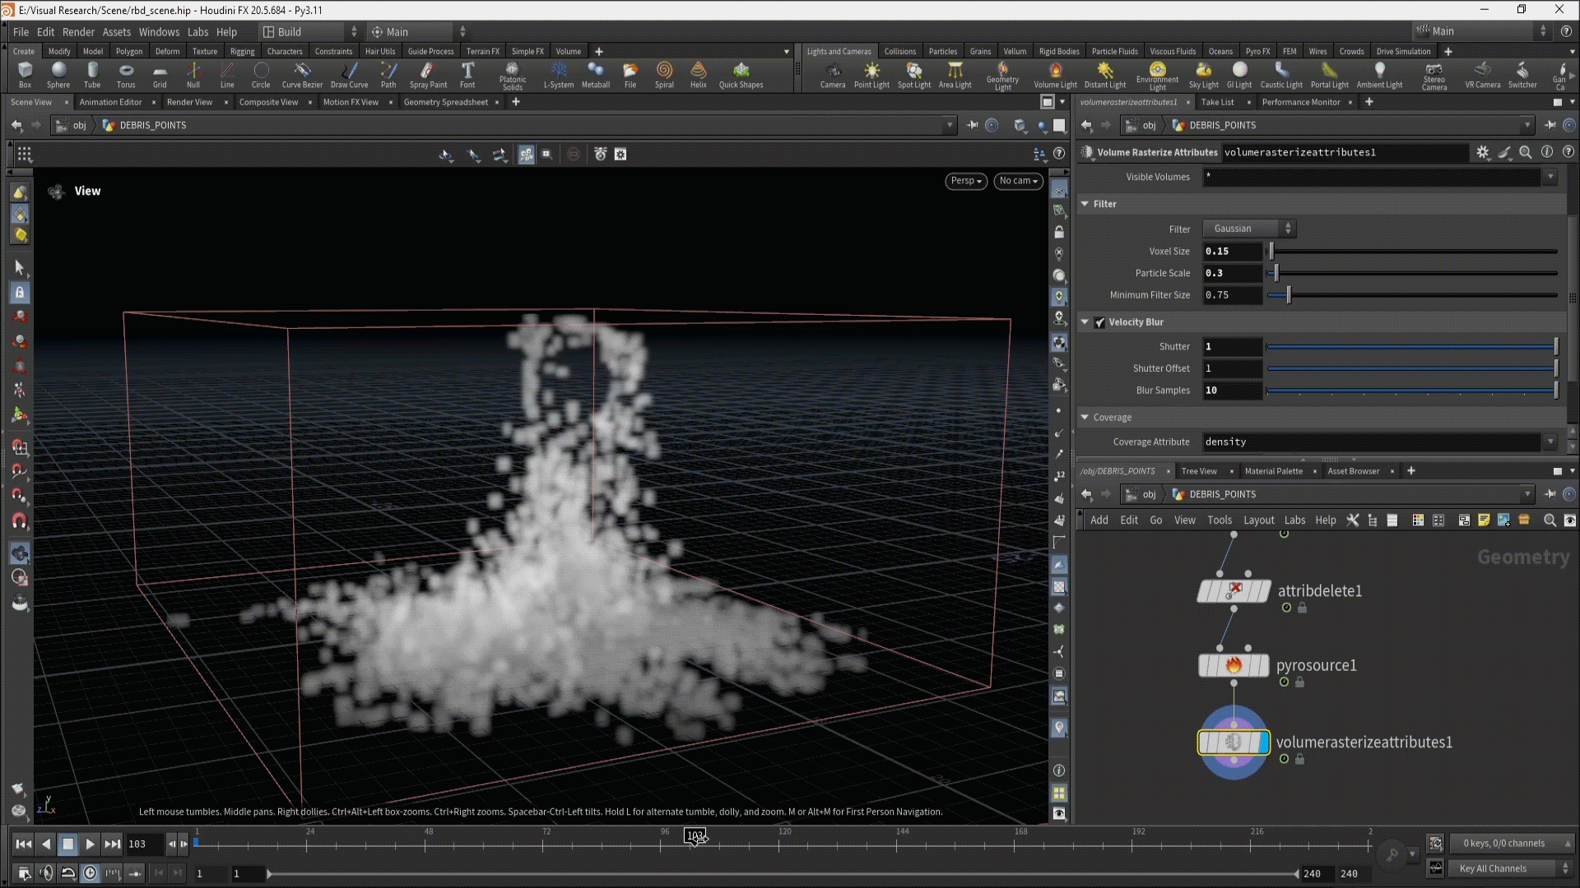Disable the Velocity Blur checkbox
The width and height of the screenshot is (1580, 888).
(x=1099, y=322)
